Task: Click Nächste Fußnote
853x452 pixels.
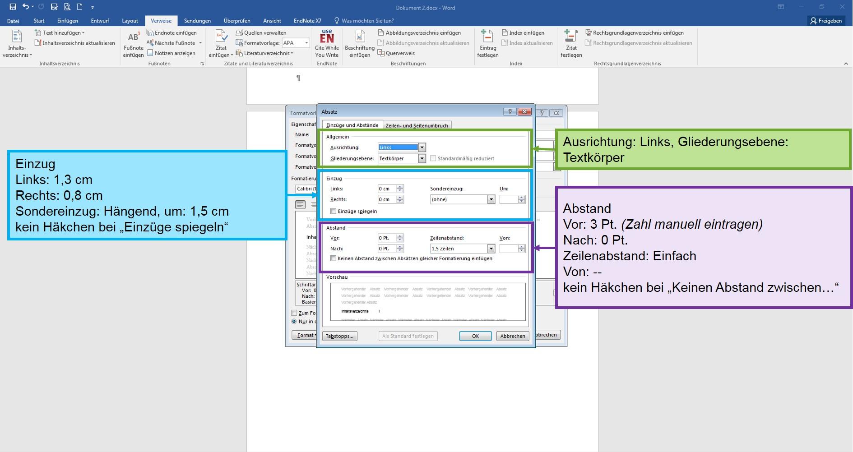Action: [x=171, y=43]
